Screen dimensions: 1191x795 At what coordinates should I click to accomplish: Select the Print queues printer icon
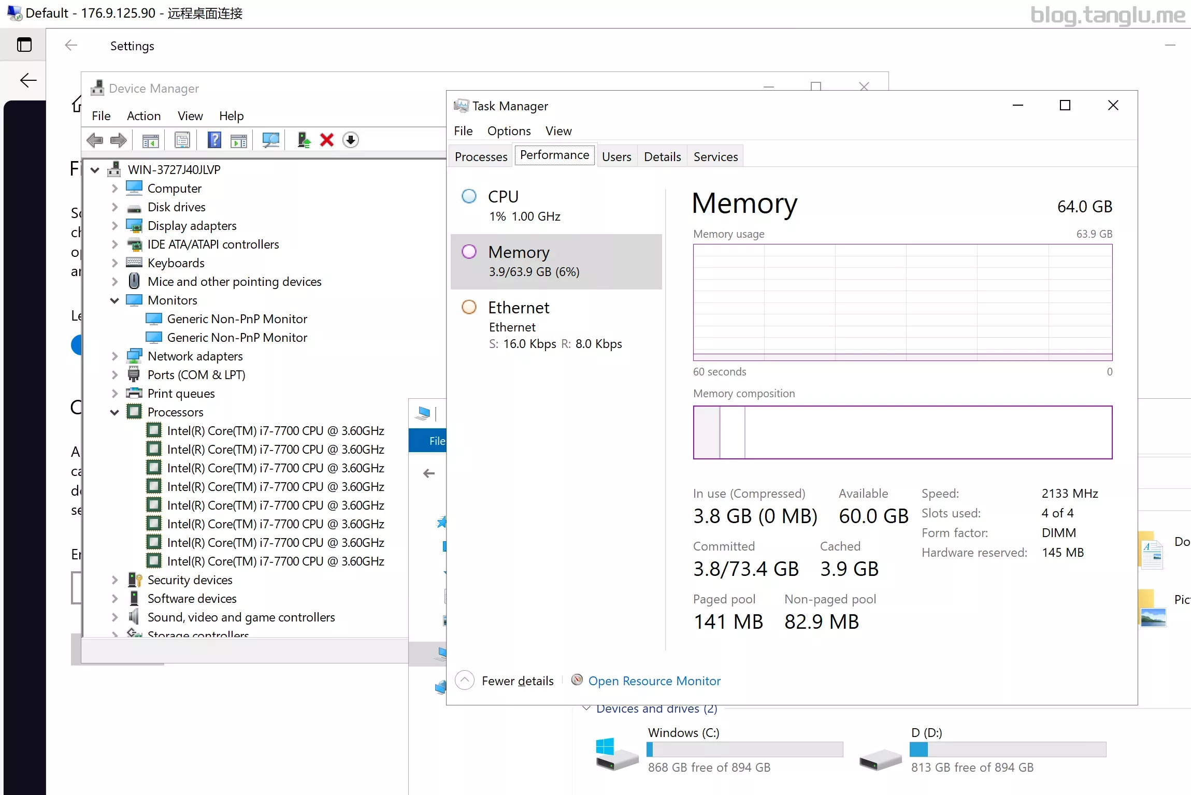[134, 393]
